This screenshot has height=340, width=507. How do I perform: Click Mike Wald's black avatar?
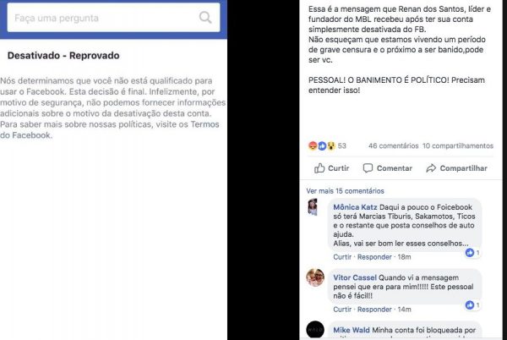(x=315, y=330)
